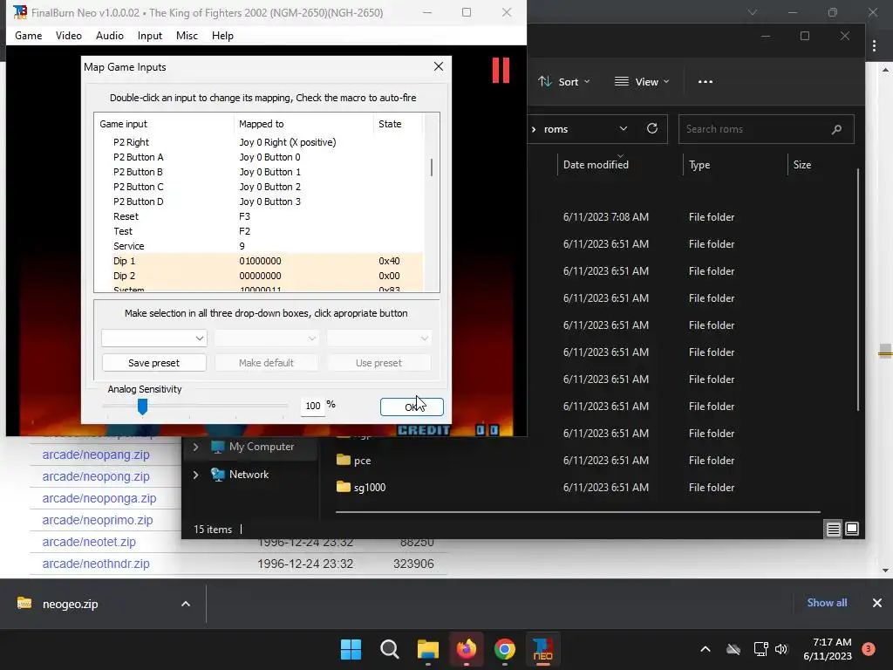
Task: Click the Mapped to column header
Action: point(303,124)
